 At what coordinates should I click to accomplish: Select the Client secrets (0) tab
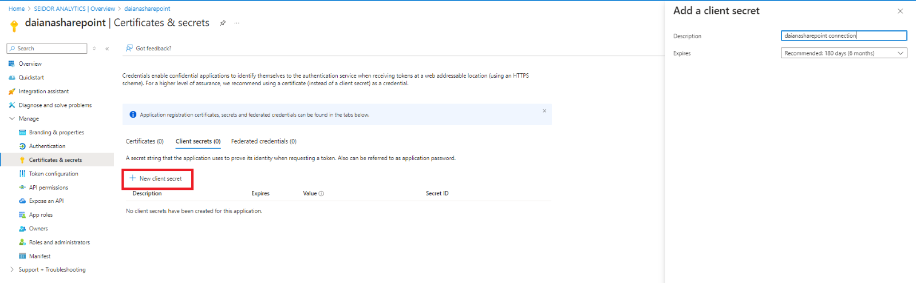click(x=198, y=141)
